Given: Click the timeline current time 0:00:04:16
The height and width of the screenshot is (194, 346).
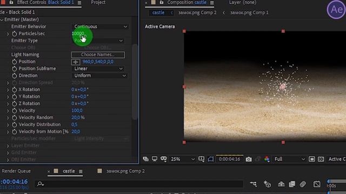Looking at the screenshot, I should point(14,182).
